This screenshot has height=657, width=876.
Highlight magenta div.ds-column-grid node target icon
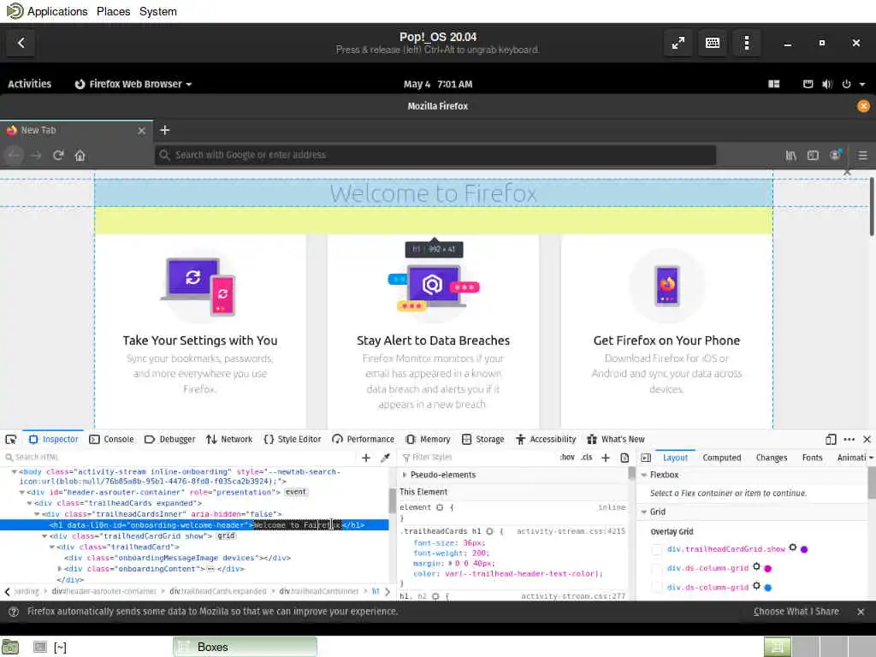point(756,566)
